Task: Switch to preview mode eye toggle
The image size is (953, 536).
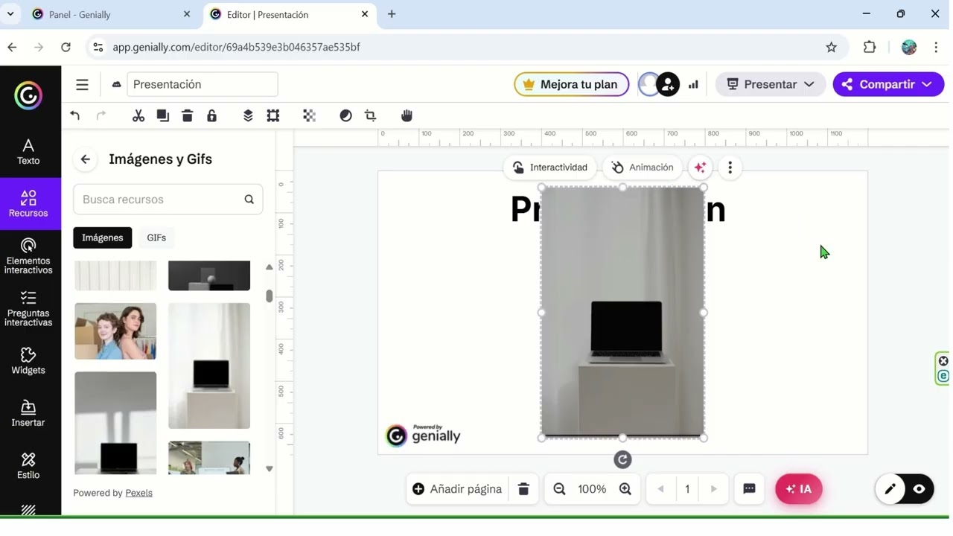Action: pyautogui.click(x=919, y=489)
